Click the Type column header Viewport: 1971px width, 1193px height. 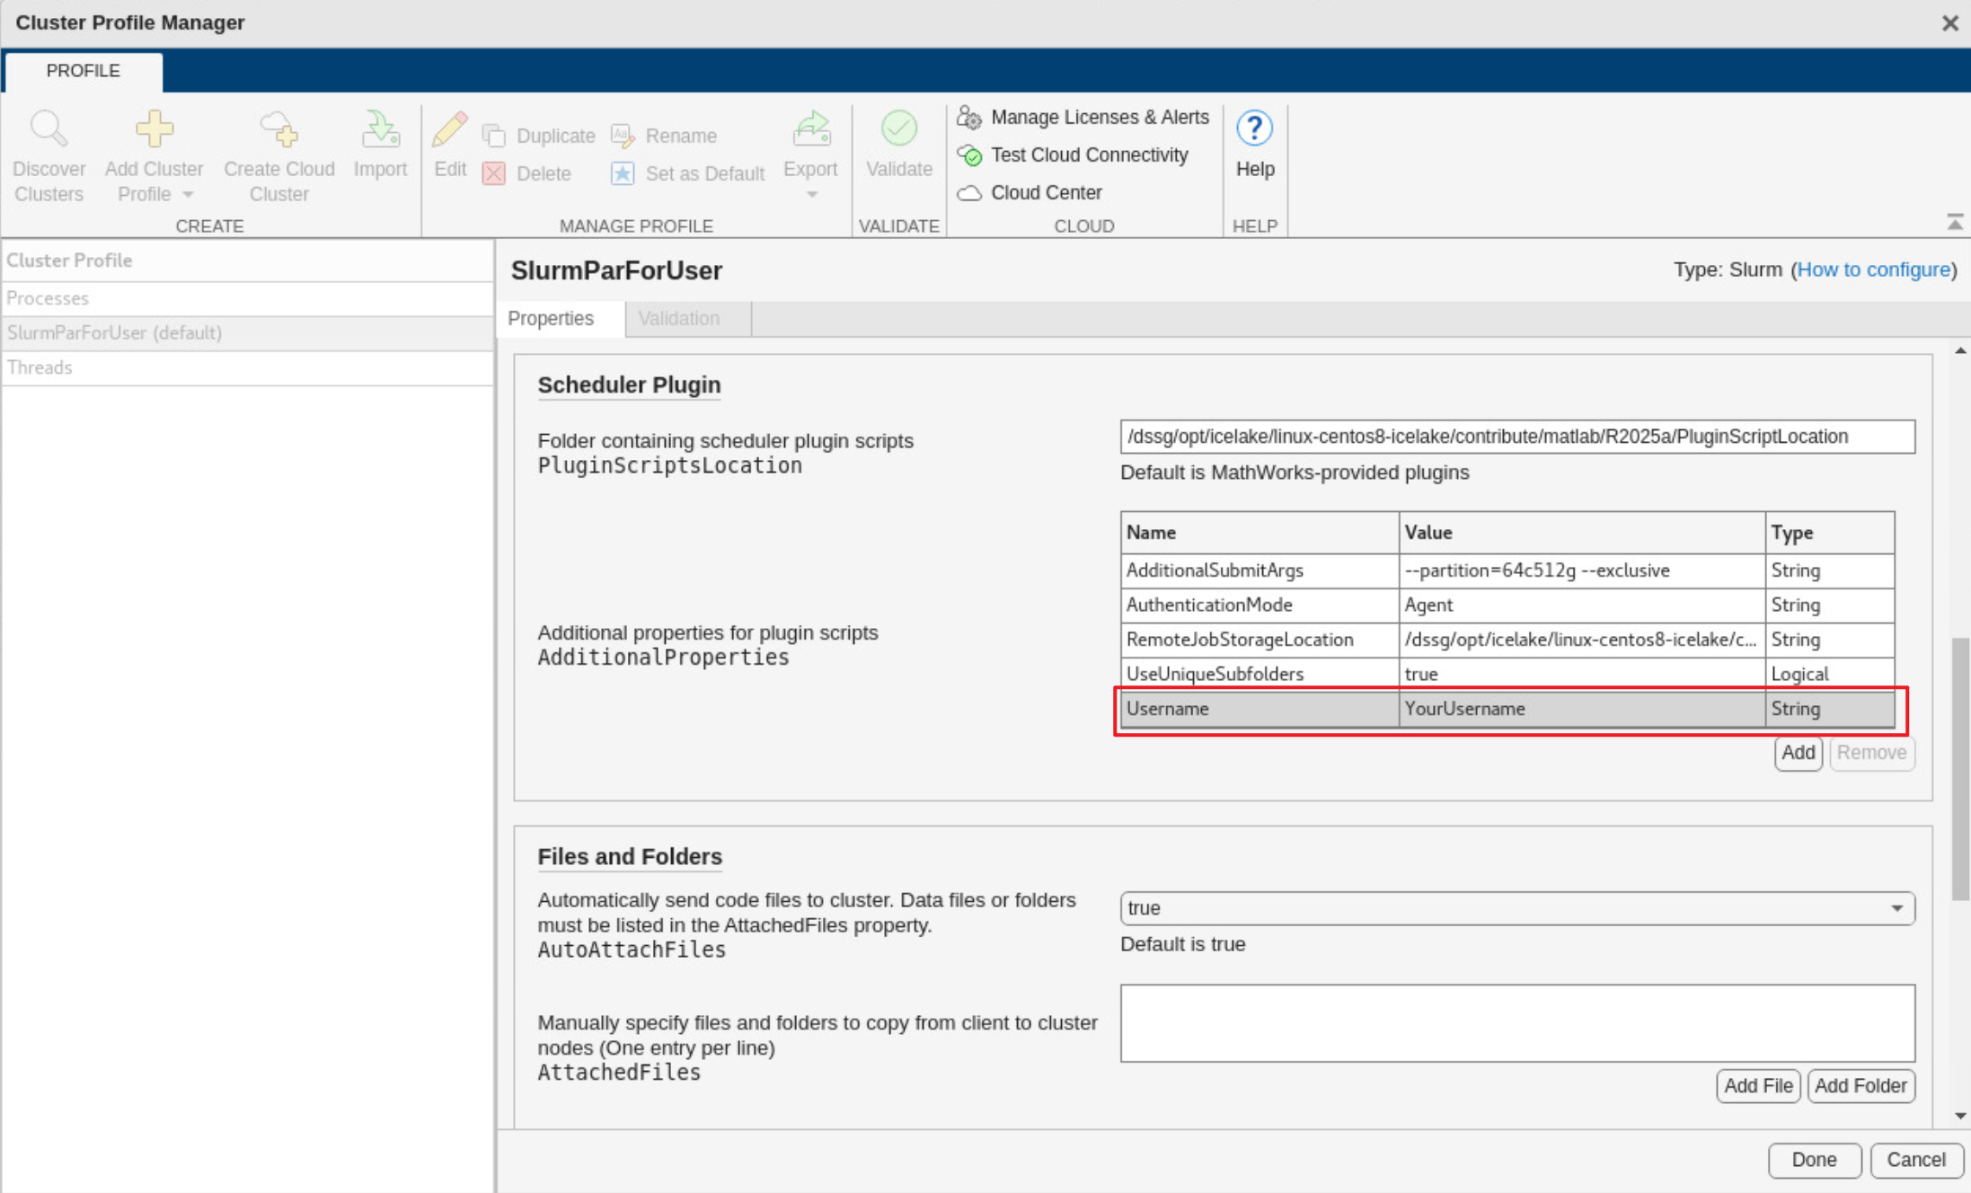click(1830, 533)
